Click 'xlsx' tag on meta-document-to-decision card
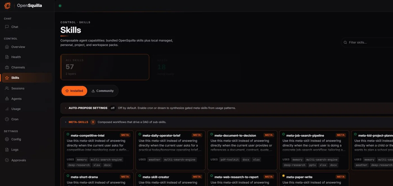 point(256,160)
